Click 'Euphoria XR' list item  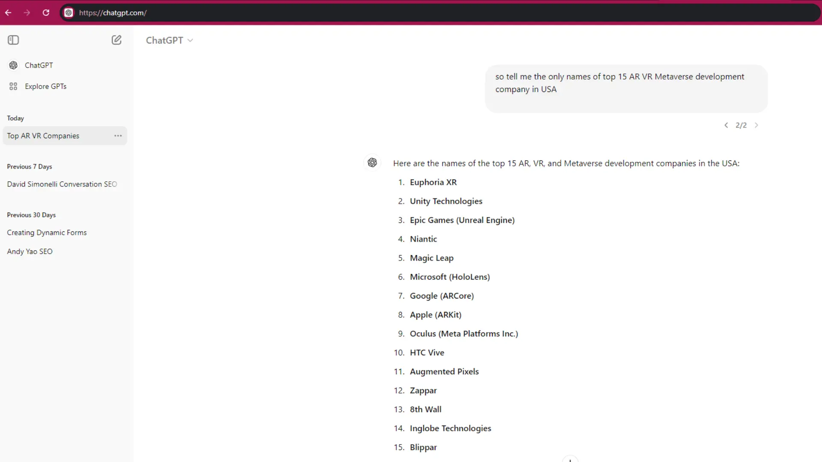(x=433, y=182)
